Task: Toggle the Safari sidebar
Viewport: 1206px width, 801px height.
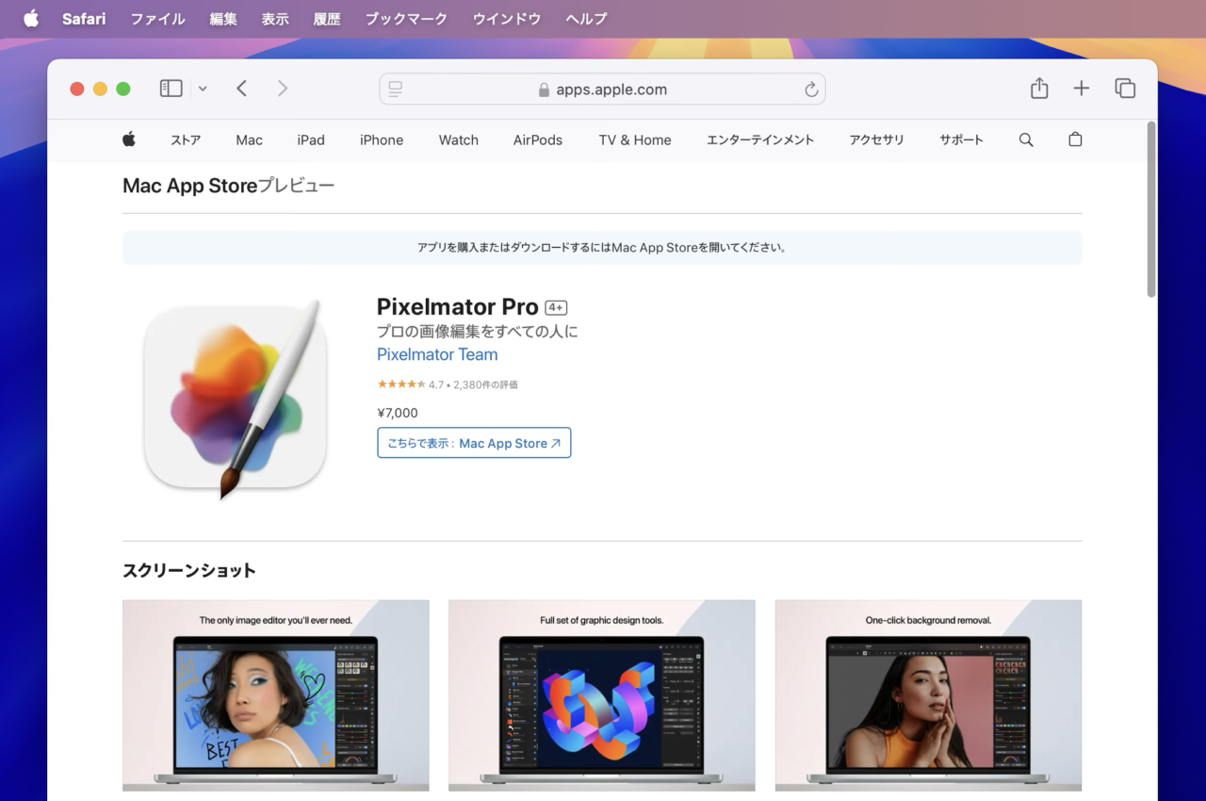Action: point(171,89)
